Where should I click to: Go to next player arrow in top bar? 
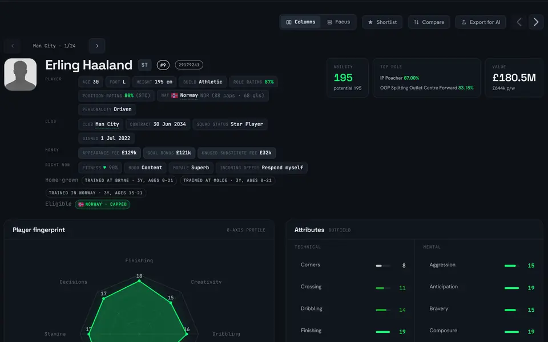click(x=536, y=22)
